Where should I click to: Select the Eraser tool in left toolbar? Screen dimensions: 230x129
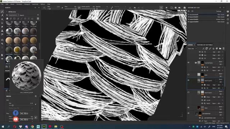2,15
